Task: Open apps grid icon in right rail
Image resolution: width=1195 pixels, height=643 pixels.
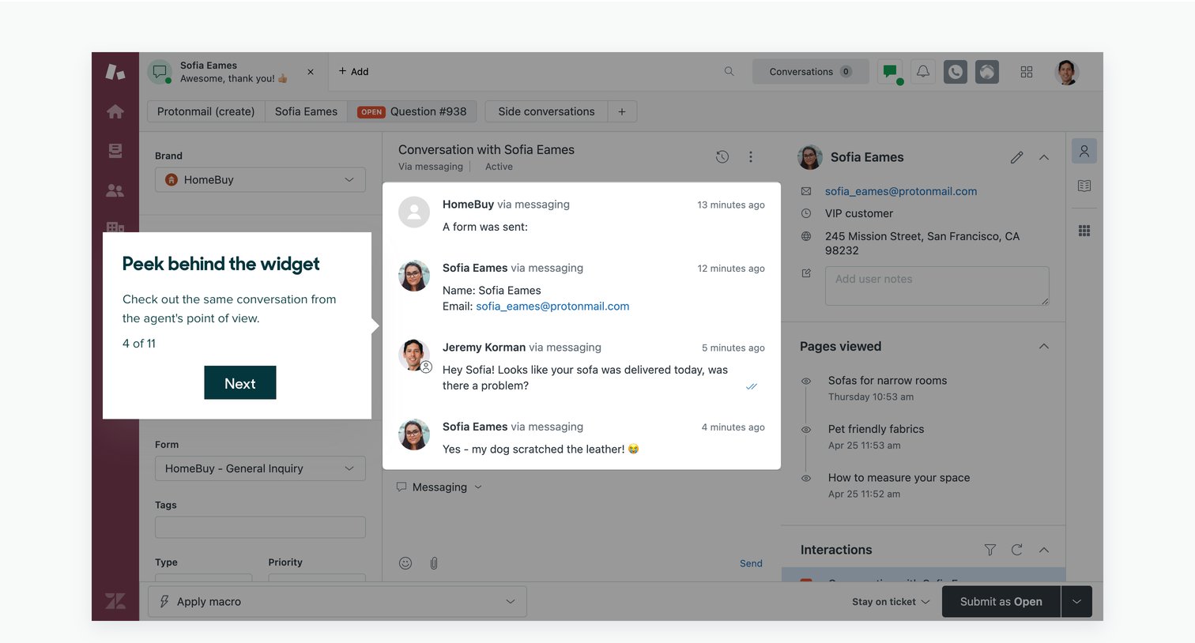Action: (x=1084, y=231)
